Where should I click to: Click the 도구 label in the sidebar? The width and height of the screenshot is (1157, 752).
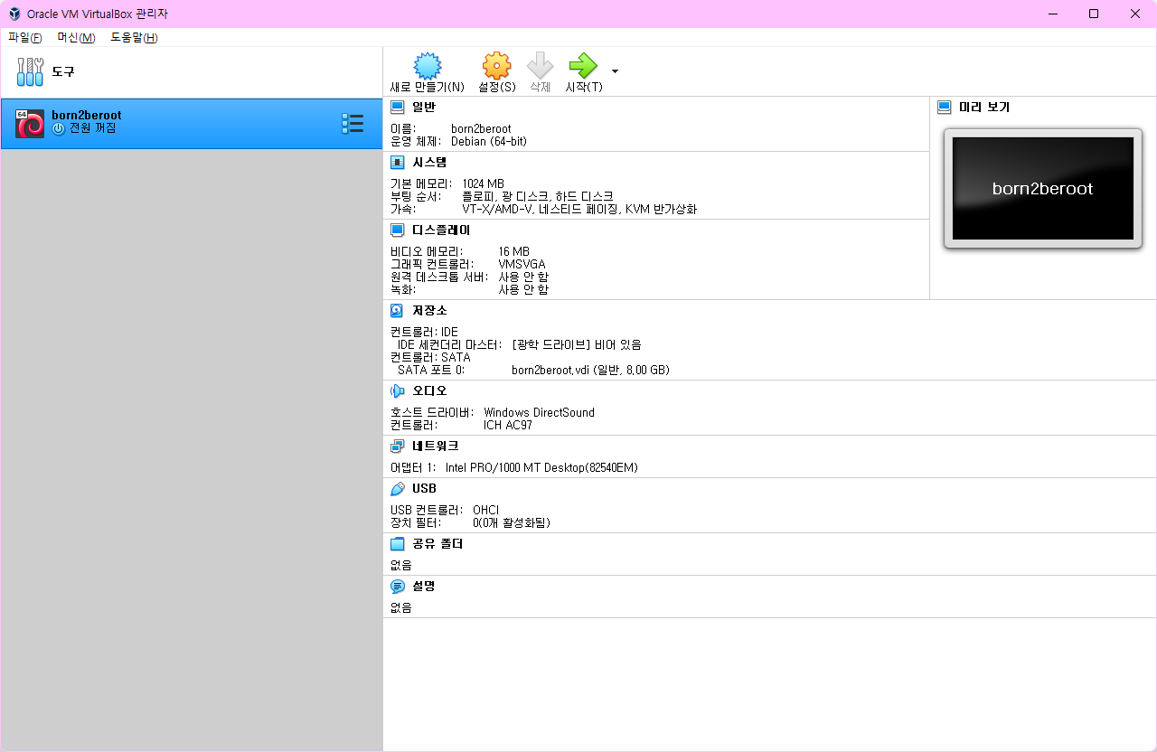pyautogui.click(x=63, y=71)
